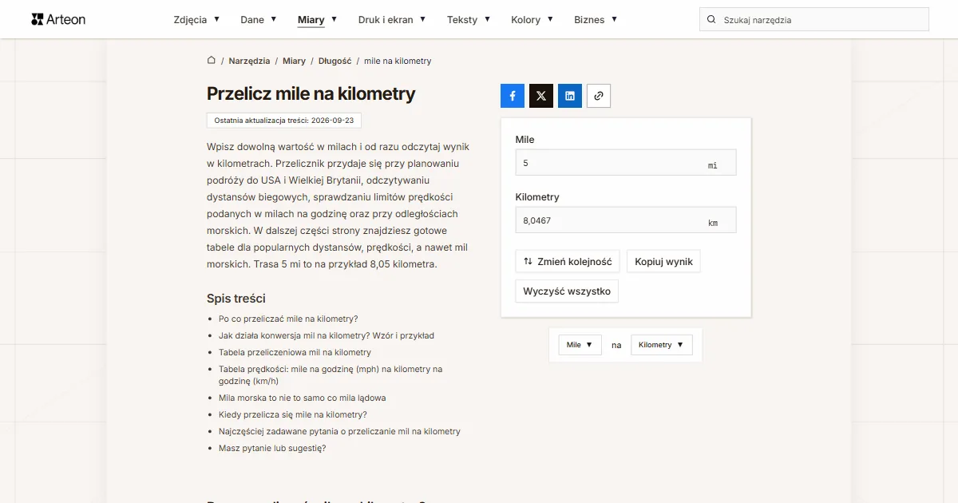Viewport: 958px width, 503px height.
Task: Open the target unit Kilometry dropdown
Action: point(662,345)
